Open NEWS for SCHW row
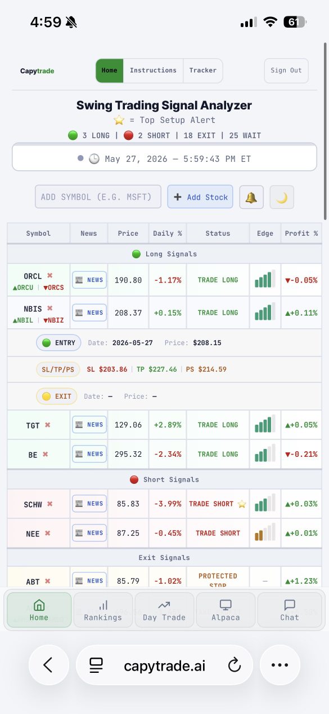Viewport: 329px width, 714px height. coord(89,504)
